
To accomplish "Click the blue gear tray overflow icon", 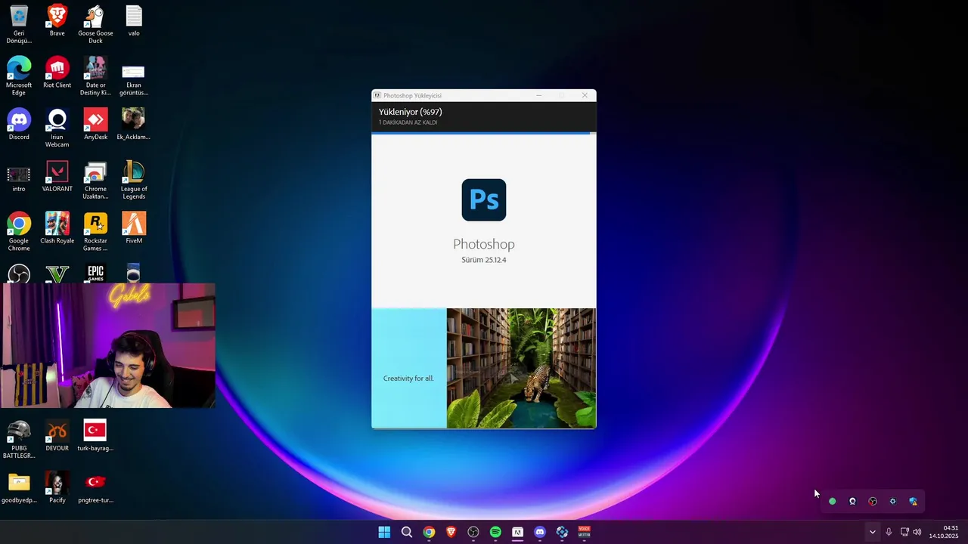I will tap(893, 501).
